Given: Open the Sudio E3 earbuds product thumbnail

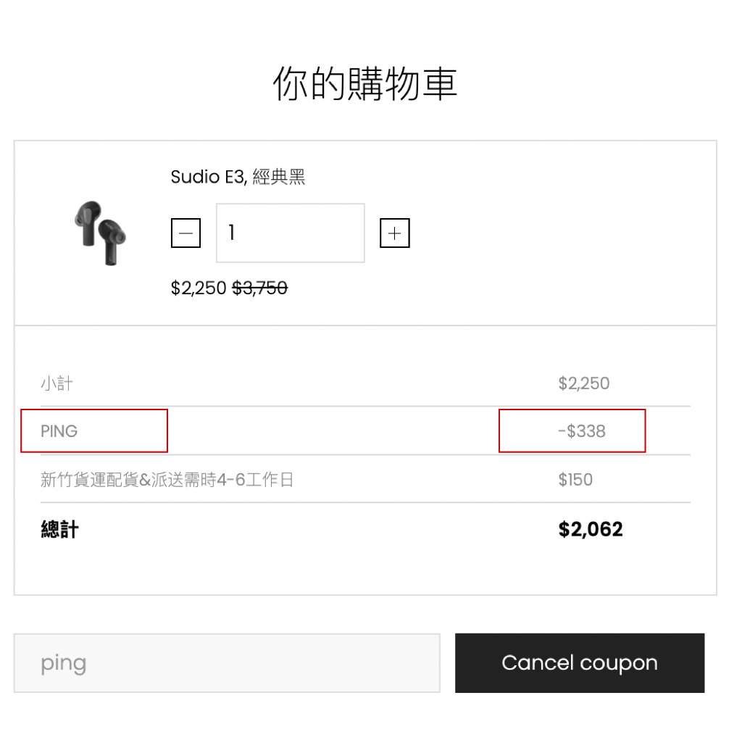Looking at the screenshot, I should click(100, 233).
